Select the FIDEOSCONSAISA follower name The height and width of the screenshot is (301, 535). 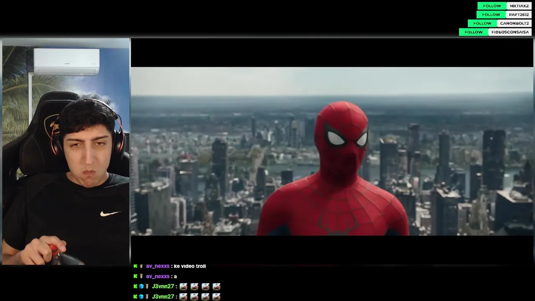(x=510, y=32)
